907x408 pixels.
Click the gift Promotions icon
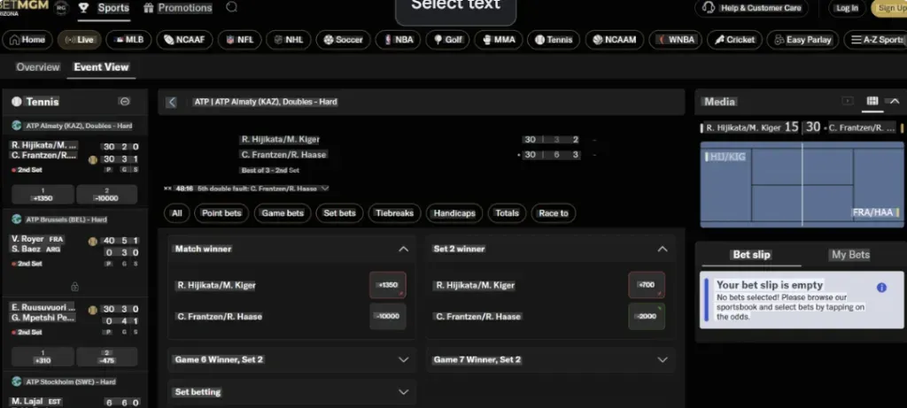coord(149,7)
